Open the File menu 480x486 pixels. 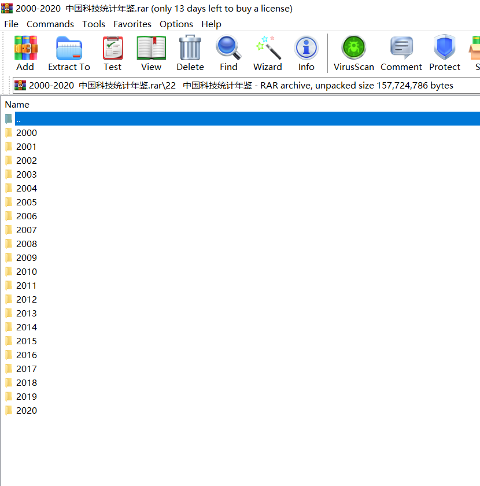pyautogui.click(x=11, y=24)
